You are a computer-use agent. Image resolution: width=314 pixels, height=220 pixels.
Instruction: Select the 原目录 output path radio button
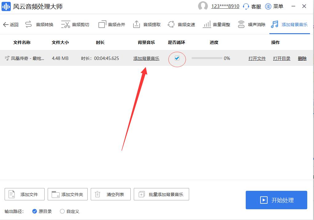(35, 211)
